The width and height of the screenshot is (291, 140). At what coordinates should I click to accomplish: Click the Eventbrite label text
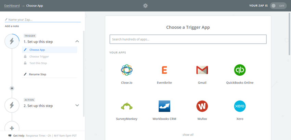tap(164, 83)
